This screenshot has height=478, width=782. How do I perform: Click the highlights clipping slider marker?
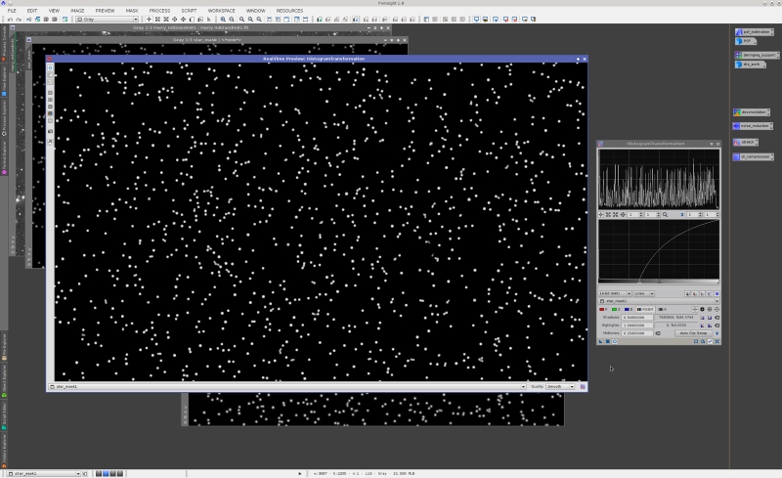tap(718, 282)
